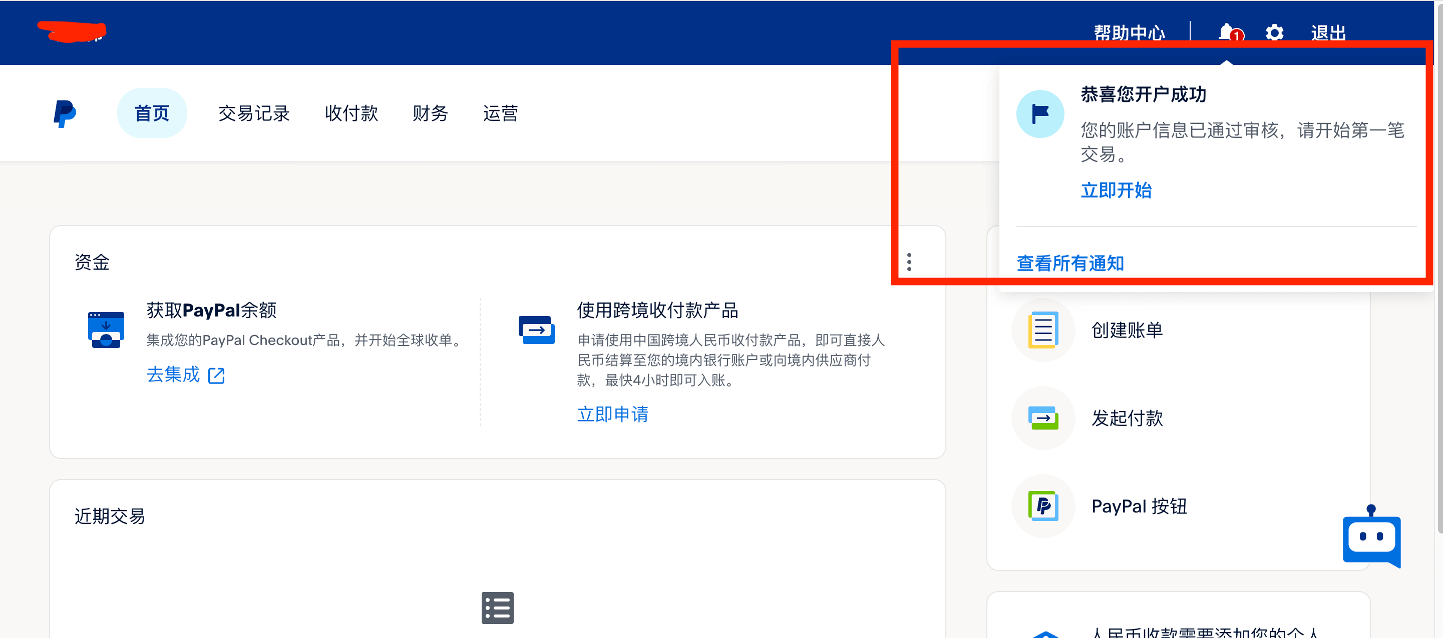Open the 收付款 menu
The height and width of the screenshot is (638, 1443).
351,113
